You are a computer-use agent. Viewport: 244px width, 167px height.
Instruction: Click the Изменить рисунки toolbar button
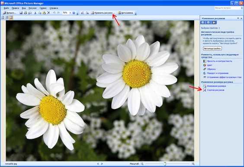[103, 13]
